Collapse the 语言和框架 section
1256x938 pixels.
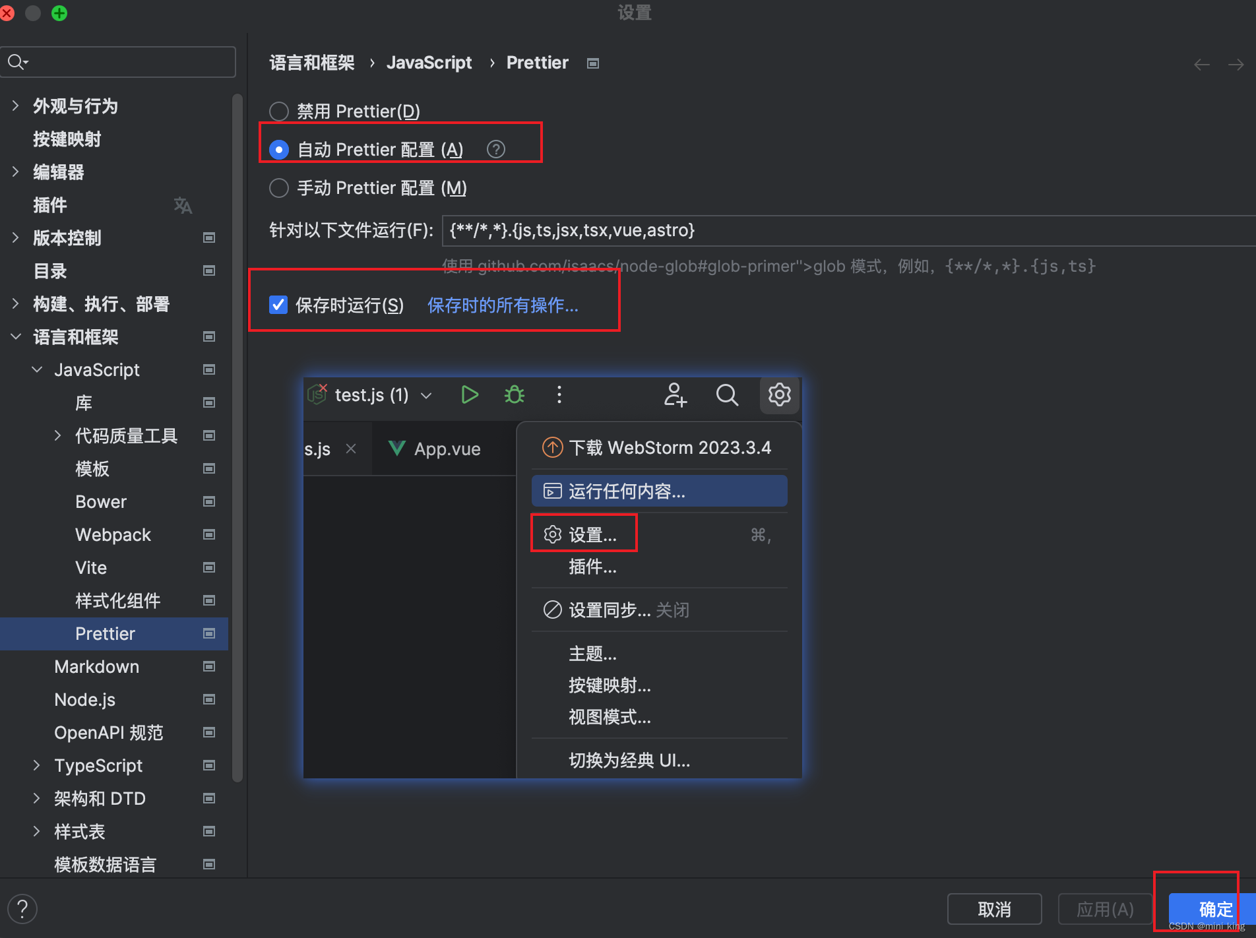click(16, 336)
